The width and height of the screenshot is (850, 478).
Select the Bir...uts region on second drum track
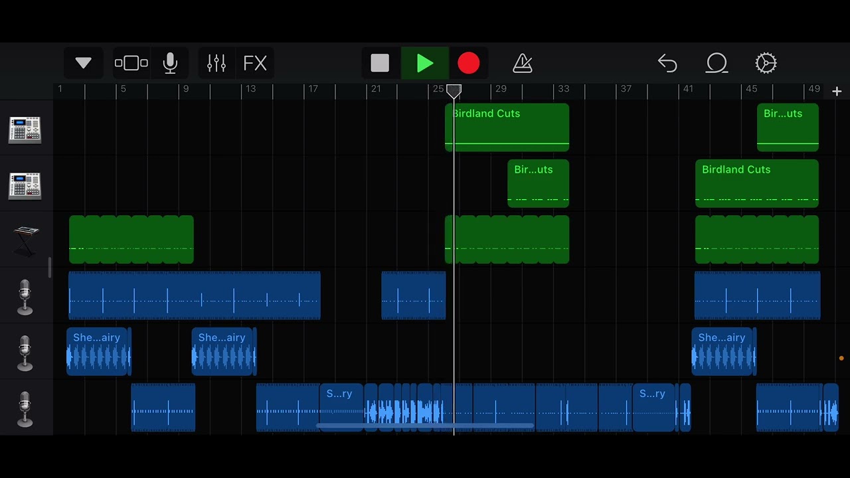pos(538,183)
